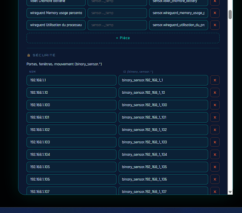Delete the 192.168.1.106 row

215,179
